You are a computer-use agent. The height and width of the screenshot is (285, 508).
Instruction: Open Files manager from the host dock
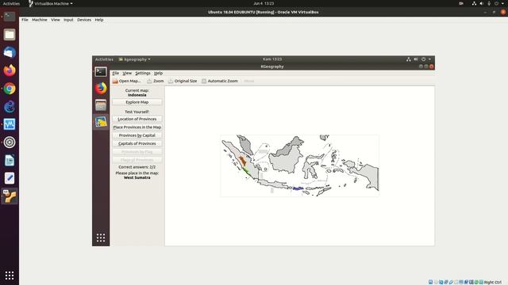click(x=10, y=35)
